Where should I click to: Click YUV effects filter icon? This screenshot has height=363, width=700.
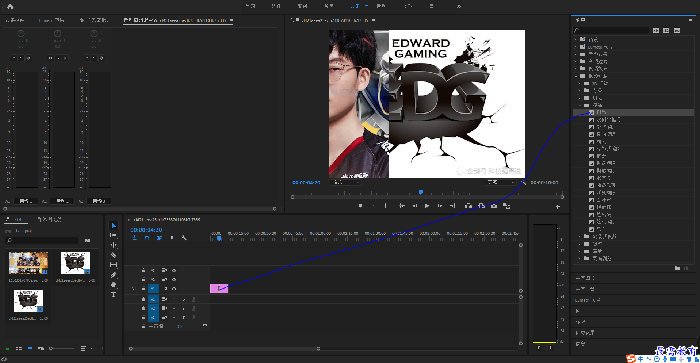click(677, 30)
